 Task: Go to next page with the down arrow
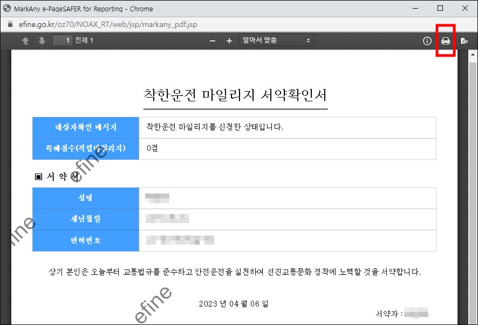[43, 40]
